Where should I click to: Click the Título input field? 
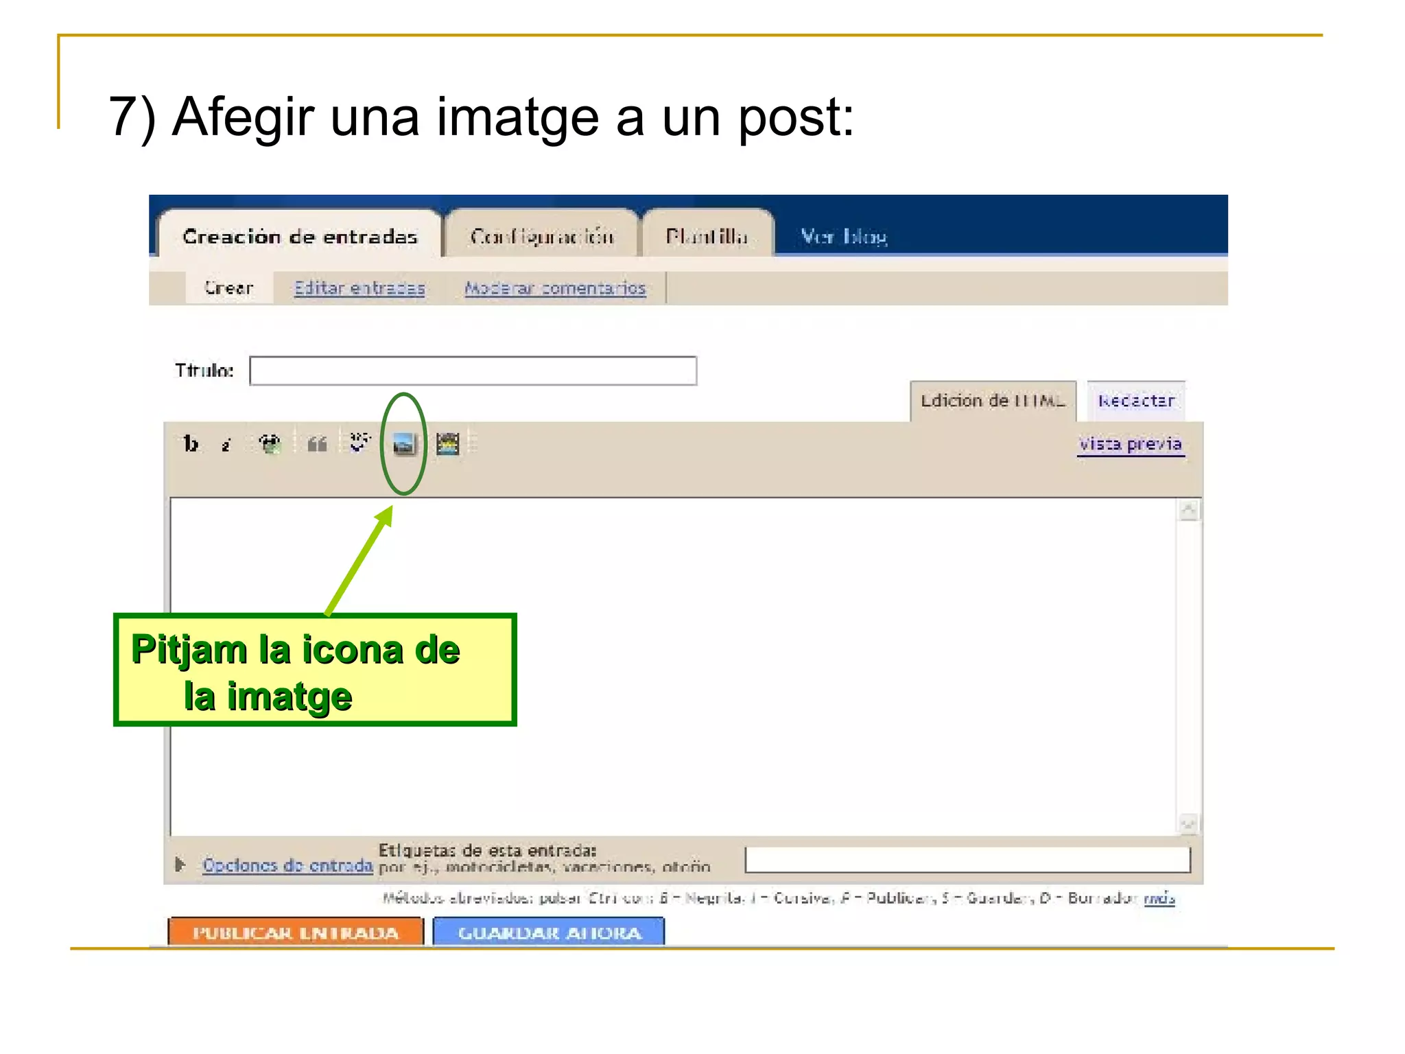coord(473,371)
